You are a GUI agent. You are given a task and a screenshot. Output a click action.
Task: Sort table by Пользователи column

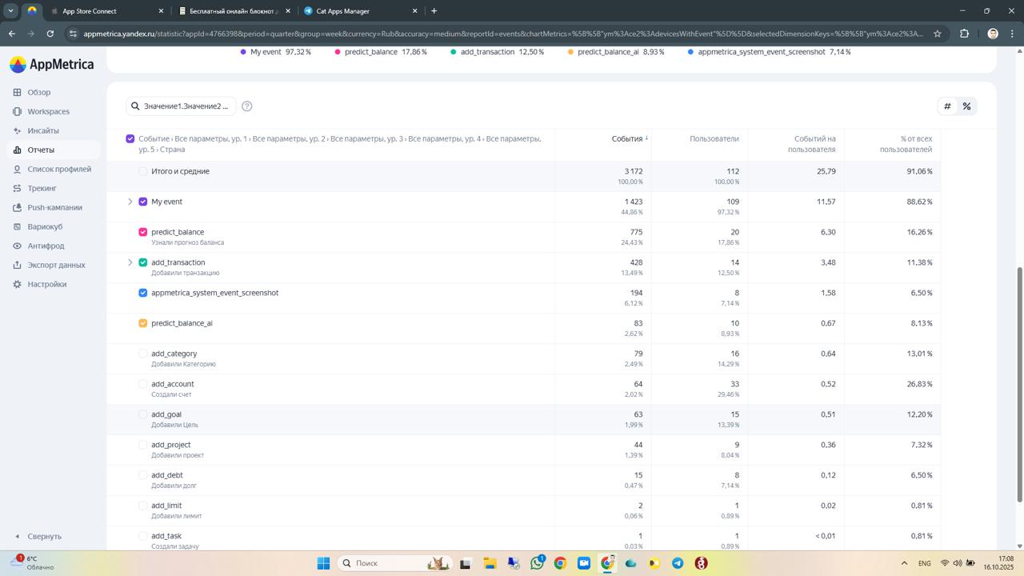[714, 139]
